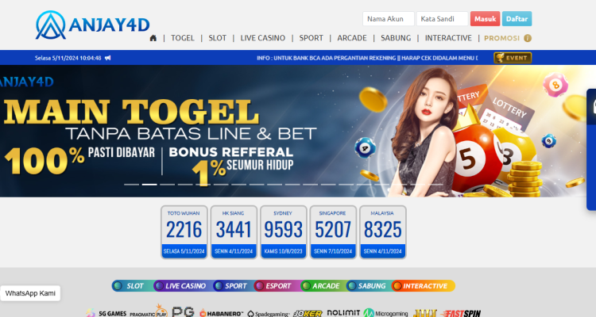Screen dimensions: 596x317
Task: Focus the Nama Akun input field
Action: tap(388, 18)
